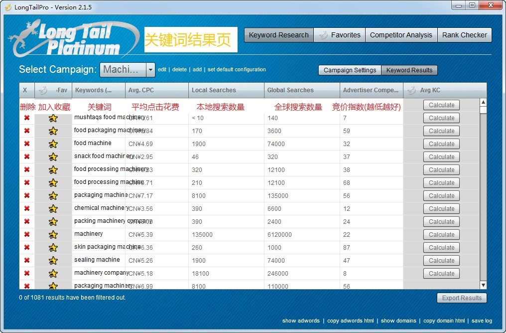Switch to Keyword Research tab

click(278, 35)
